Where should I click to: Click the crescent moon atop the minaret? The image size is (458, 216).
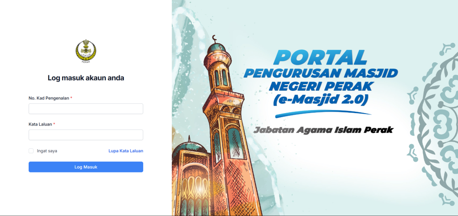[215, 38]
